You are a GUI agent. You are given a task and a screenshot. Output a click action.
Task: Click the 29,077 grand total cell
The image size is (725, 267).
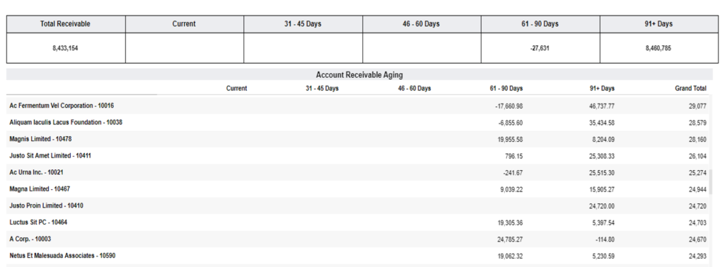coord(697,106)
